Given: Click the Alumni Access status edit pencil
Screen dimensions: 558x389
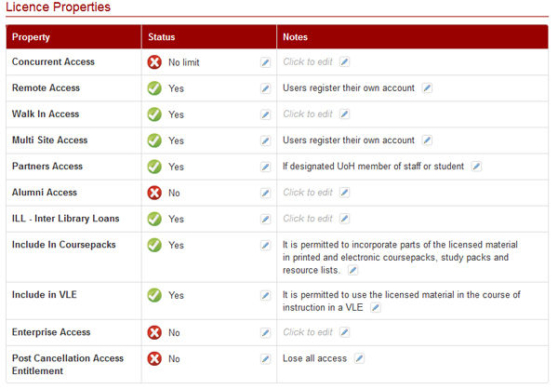Looking at the screenshot, I should point(265,193).
